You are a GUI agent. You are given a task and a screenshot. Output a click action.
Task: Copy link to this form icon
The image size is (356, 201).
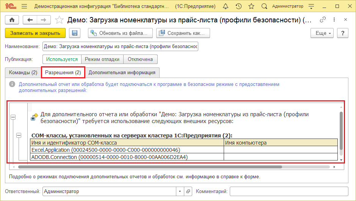click(323, 20)
